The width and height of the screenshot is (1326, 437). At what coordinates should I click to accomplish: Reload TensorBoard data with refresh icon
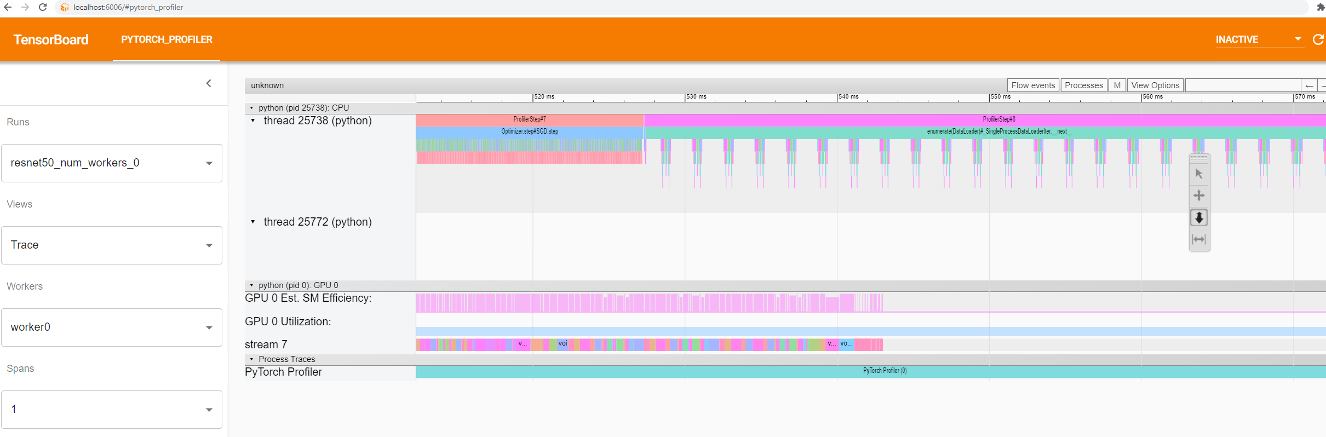tap(1318, 39)
